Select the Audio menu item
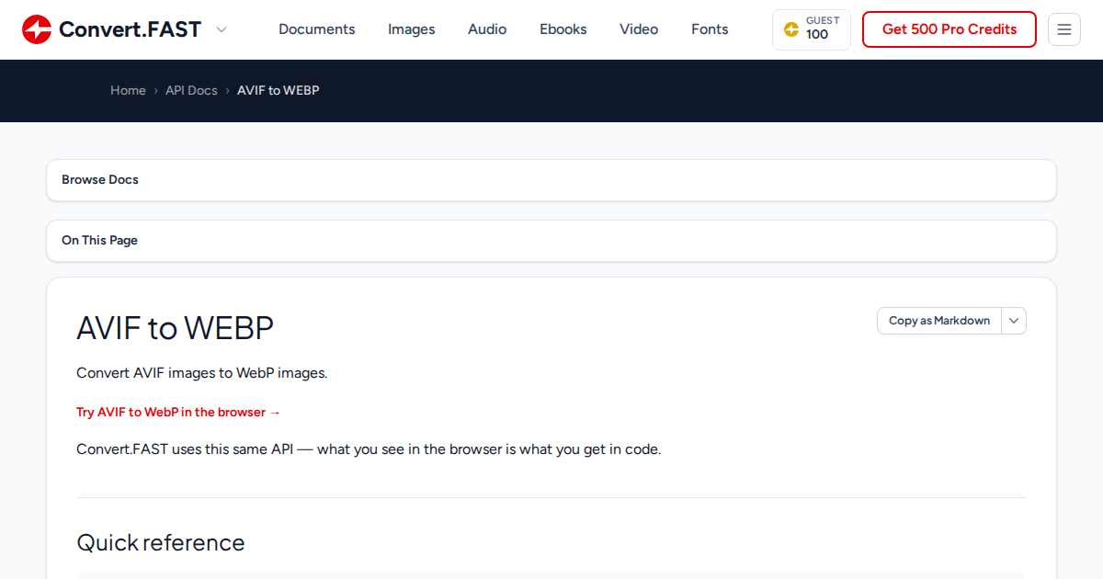This screenshot has width=1103, height=579. (487, 29)
